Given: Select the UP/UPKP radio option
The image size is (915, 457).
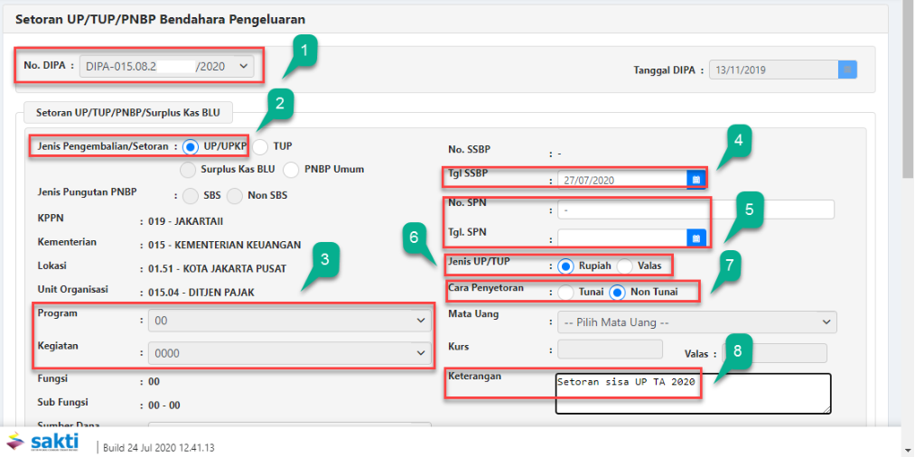Looking at the screenshot, I should (191, 146).
